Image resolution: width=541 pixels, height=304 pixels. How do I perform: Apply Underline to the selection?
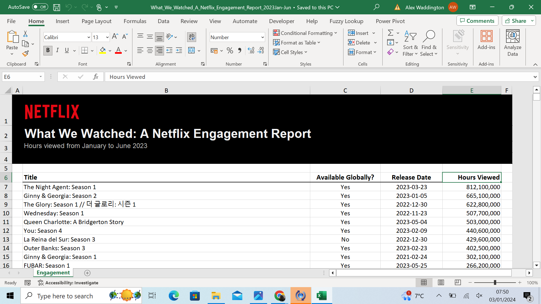66,50
